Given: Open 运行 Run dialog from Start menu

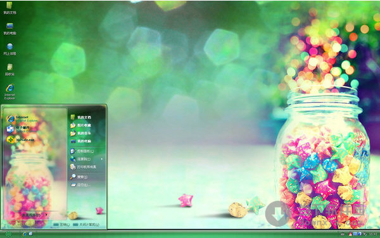Looking at the screenshot, I should click(80, 185).
